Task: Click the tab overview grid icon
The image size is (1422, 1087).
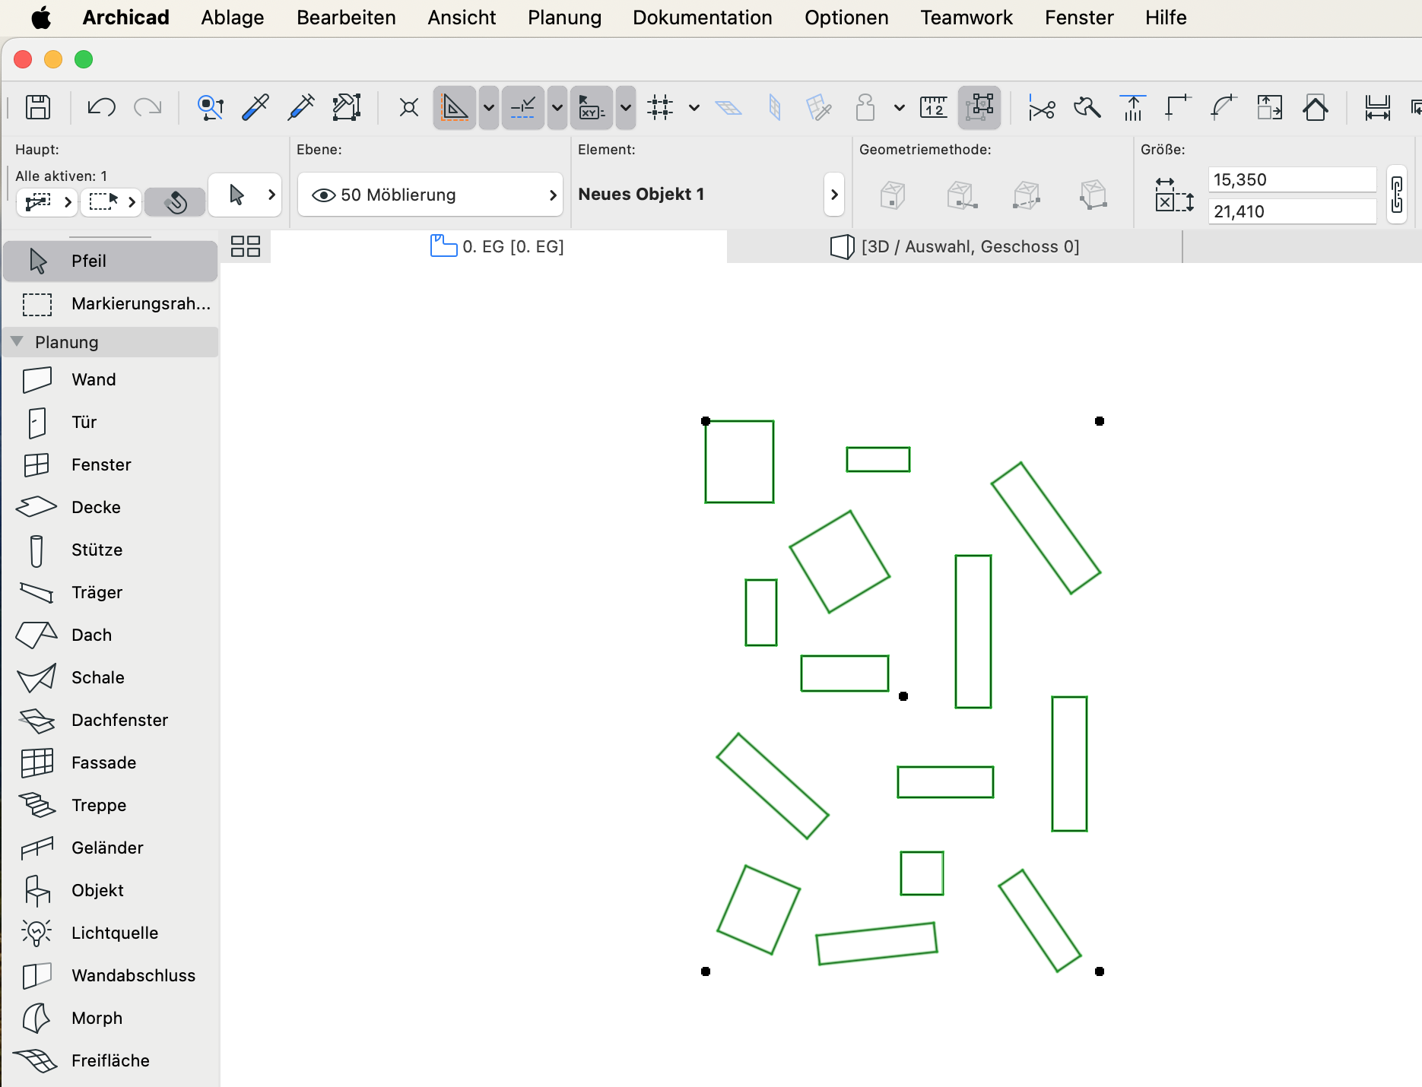Action: pyautogui.click(x=246, y=246)
